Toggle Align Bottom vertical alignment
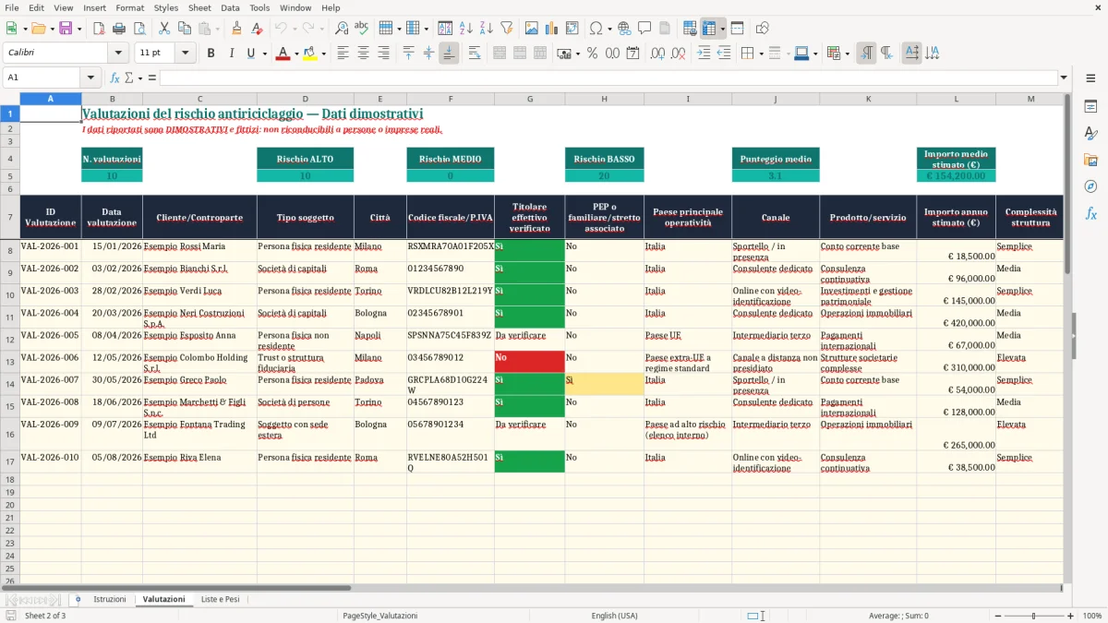 (x=449, y=54)
